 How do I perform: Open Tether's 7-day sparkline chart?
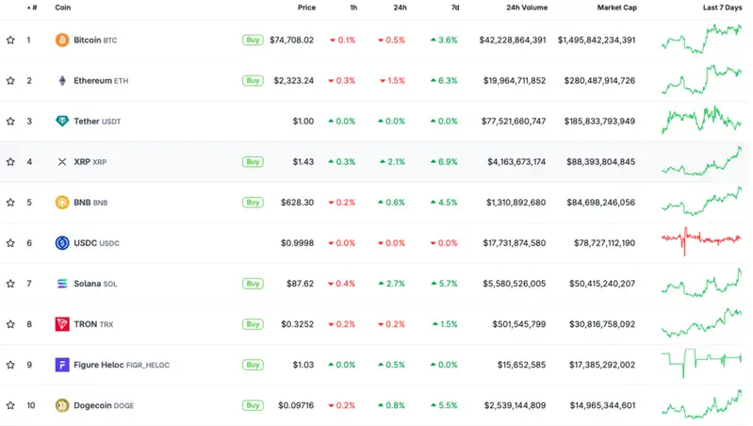(x=701, y=120)
